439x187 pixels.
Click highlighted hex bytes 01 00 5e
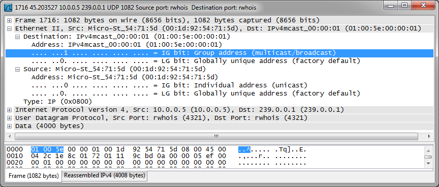(47, 149)
